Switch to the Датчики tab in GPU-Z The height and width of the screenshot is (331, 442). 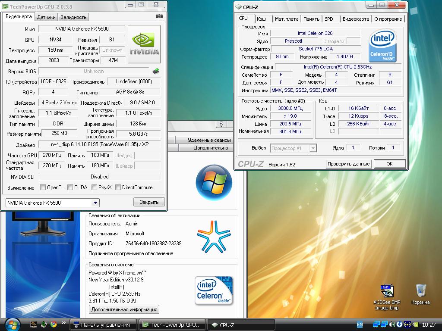coord(46,17)
